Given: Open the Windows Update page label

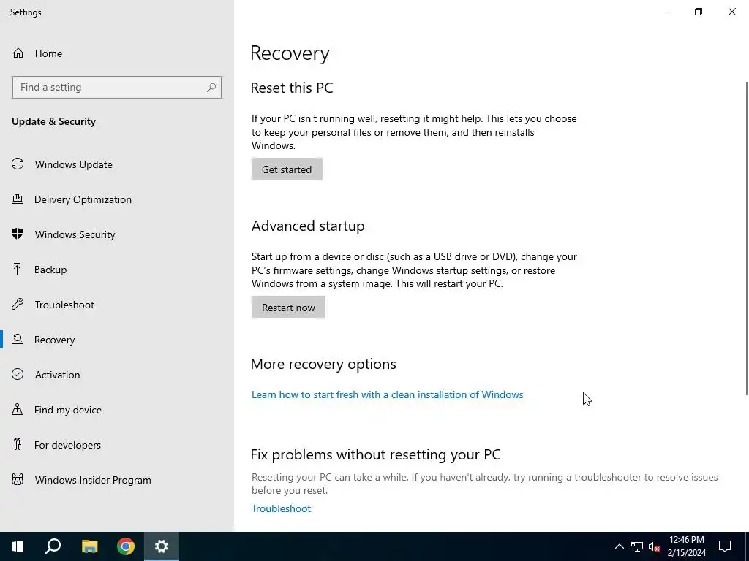Looking at the screenshot, I should click(74, 164).
